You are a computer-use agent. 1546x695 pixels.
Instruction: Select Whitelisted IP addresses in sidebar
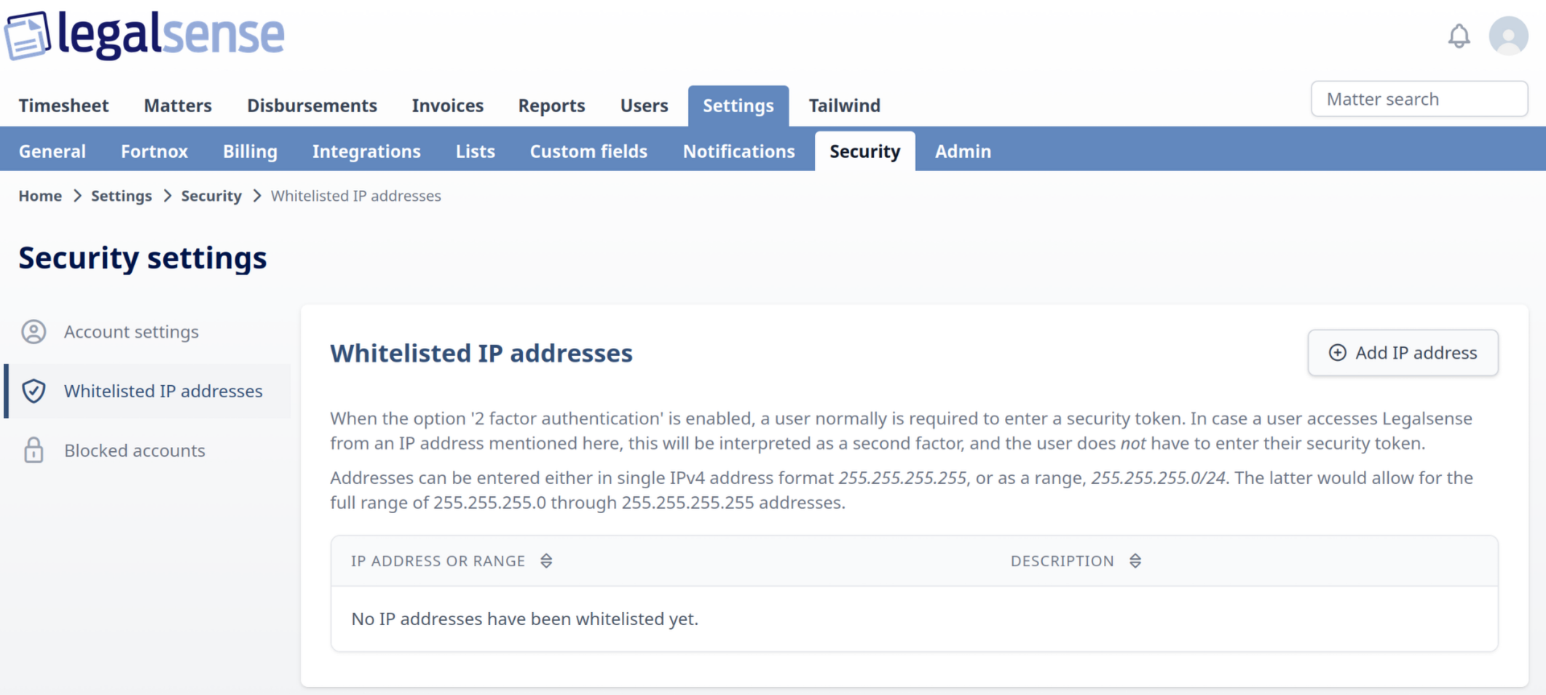(x=148, y=392)
